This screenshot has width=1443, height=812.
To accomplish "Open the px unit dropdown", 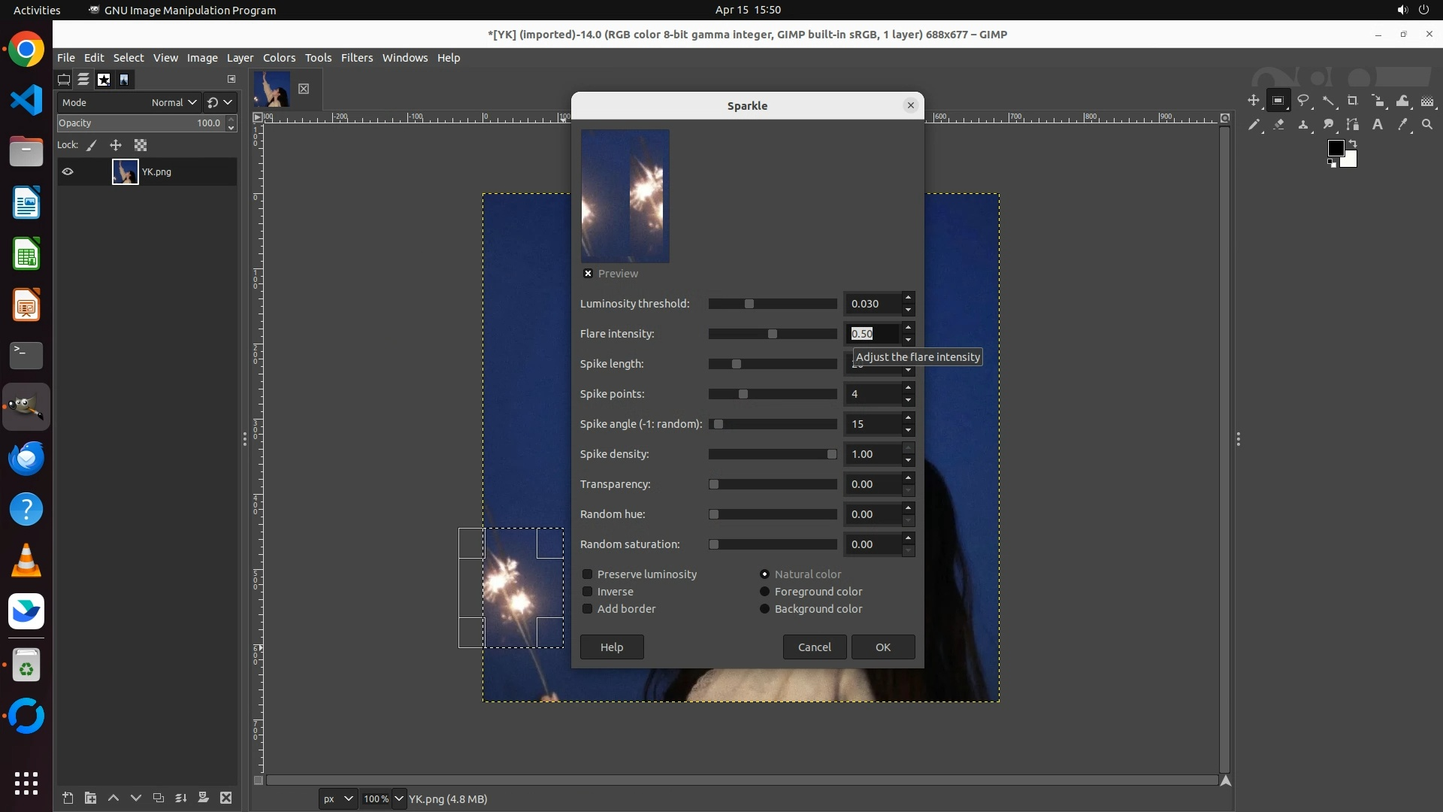I will (x=337, y=799).
